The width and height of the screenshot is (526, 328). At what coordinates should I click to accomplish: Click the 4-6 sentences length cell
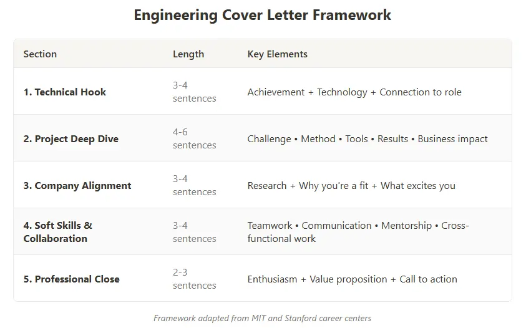[x=194, y=138]
